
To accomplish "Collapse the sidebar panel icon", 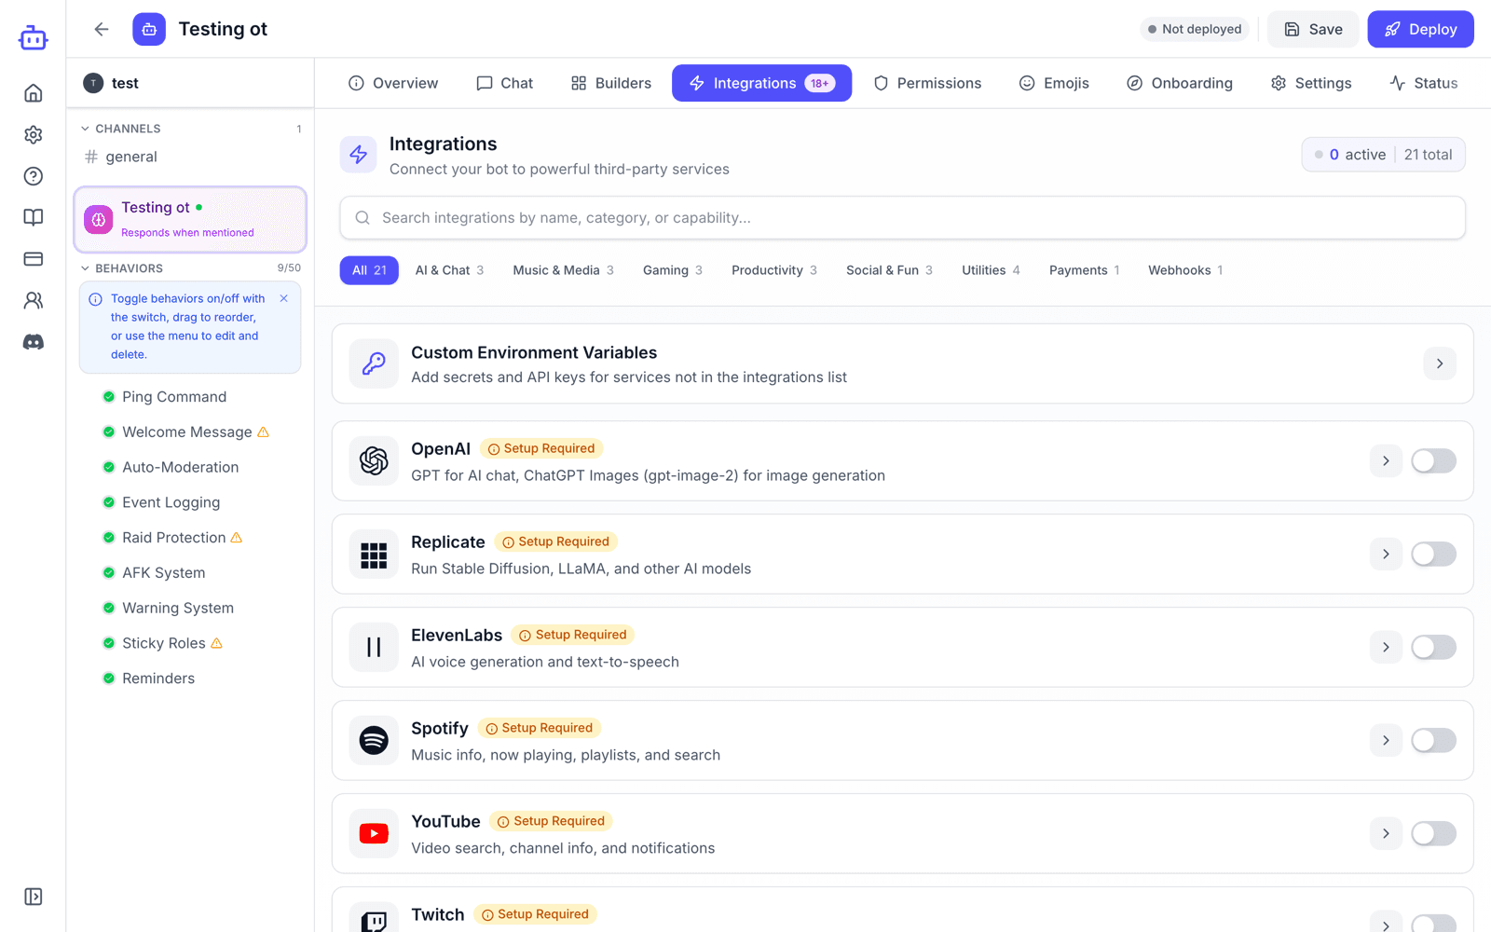I will point(33,897).
